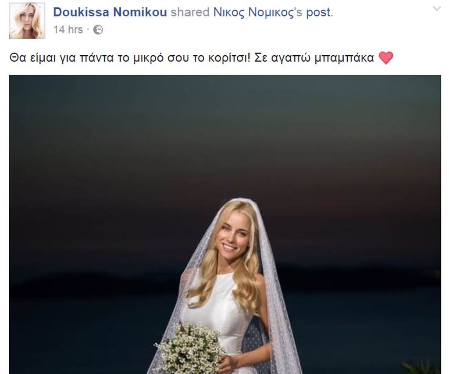This screenshot has height=374, width=449.
Task: Click the red heart emoji
Action: pos(386,58)
